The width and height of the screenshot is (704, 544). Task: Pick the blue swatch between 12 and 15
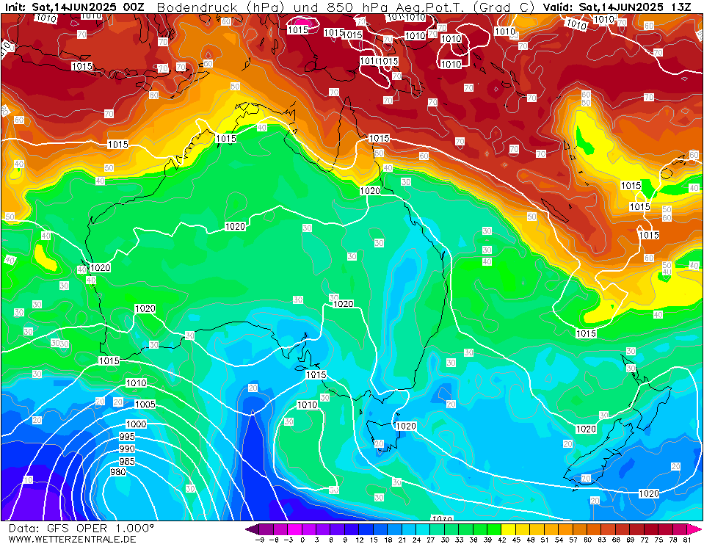click(366, 529)
